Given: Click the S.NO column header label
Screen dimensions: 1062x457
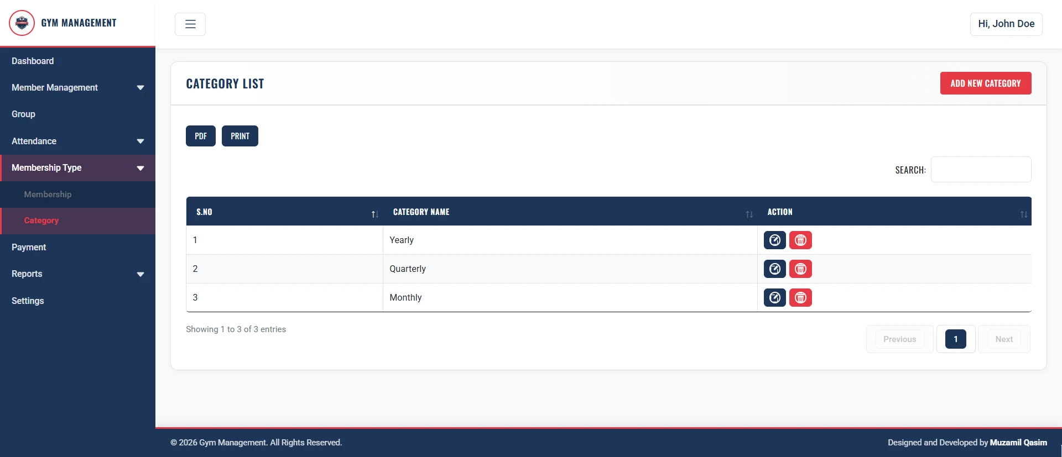Looking at the screenshot, I should point(204,212).
